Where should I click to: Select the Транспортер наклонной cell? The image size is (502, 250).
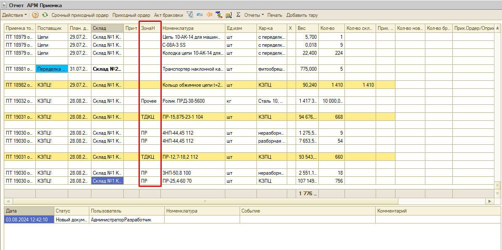(193, 69)
